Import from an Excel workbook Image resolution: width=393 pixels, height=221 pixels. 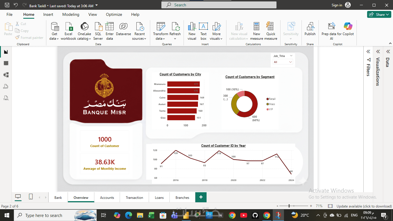68,31
